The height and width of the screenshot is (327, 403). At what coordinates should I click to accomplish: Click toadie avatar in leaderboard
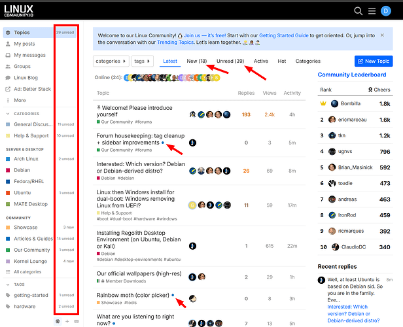(332, 183)
